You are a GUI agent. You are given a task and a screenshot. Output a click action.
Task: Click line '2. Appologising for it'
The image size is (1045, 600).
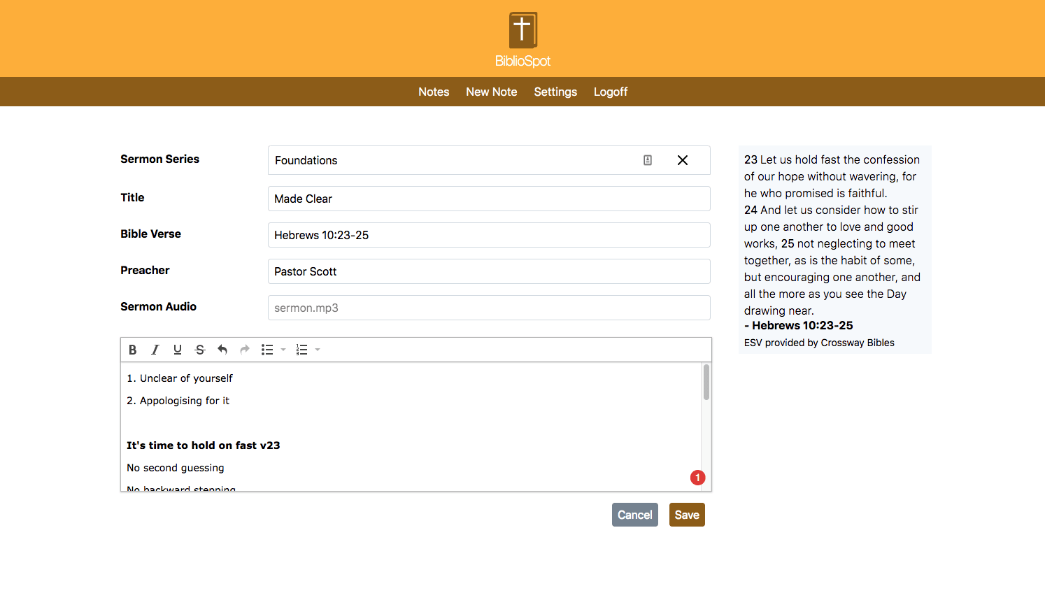pos(178,401)
